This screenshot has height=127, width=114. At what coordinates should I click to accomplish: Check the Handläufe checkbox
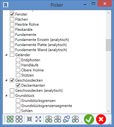[x=18, y=65]
